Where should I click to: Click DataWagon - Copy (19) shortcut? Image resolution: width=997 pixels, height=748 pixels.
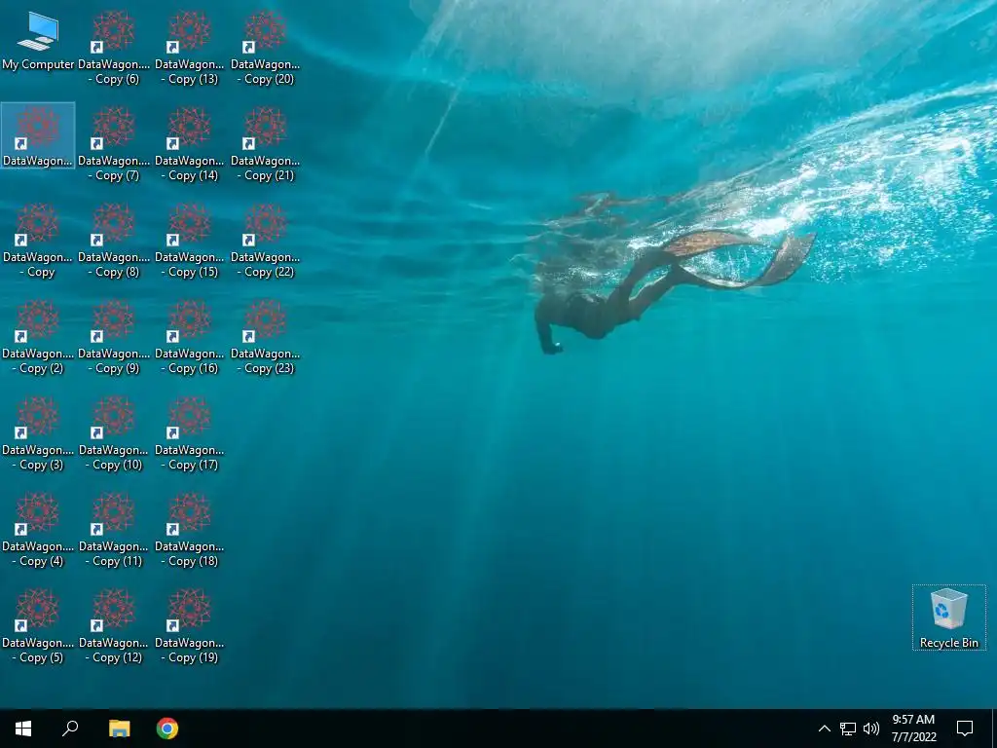coord(190,627)
